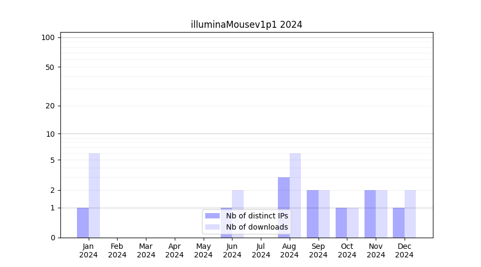The height and width of the screenshot is (267, 481).
Task: Pick the September distinct IPs bar
Action: pos(313,214)
